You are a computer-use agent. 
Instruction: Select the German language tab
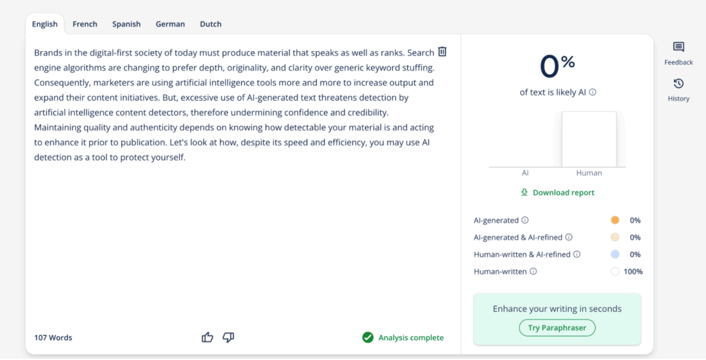(x=170, y=24)
